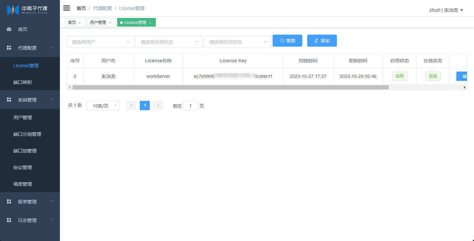Collapse the 系统管理 menu section
Screen dimensions: 474x241
[51, 100]
